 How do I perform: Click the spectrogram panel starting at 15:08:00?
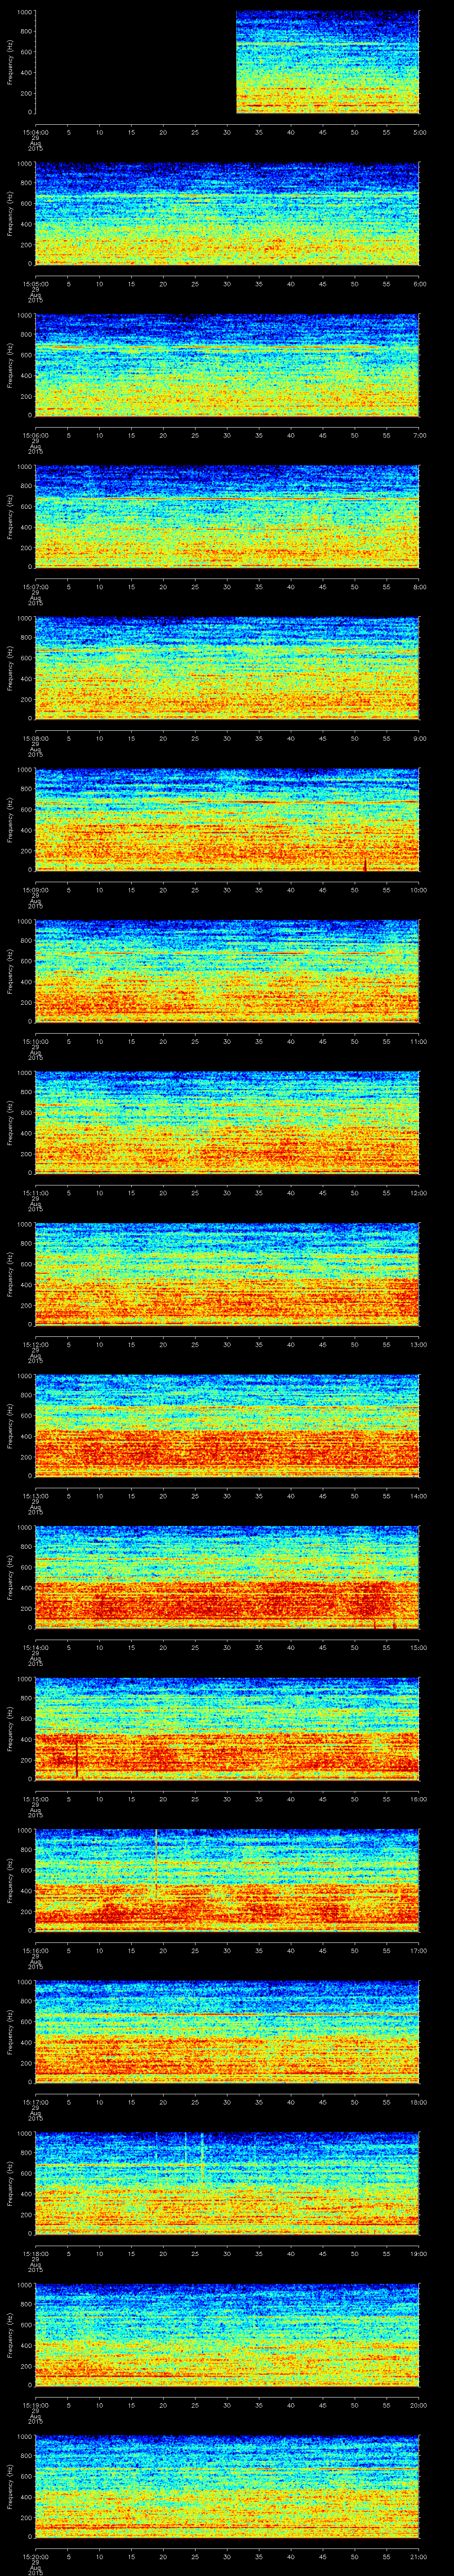click(x=227, y=668)
